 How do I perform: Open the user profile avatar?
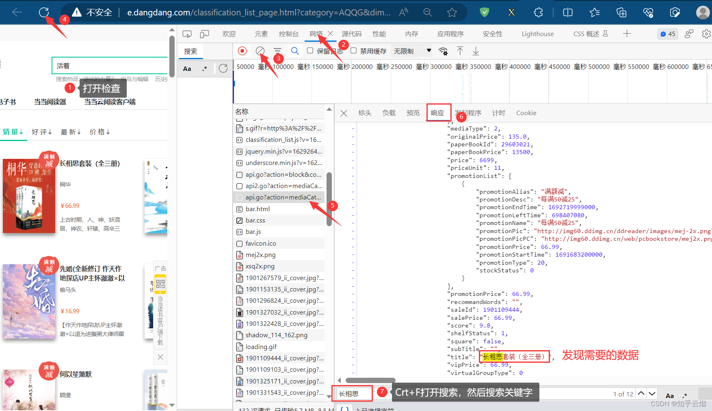tap(703, 12)
